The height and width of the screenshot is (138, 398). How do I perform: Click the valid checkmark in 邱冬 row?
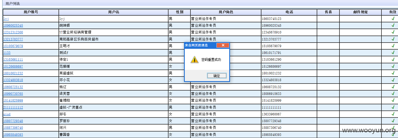393,114
